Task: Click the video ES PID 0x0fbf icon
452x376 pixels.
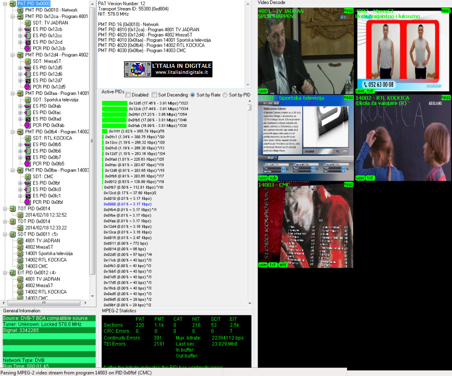Action: (28, 183)
